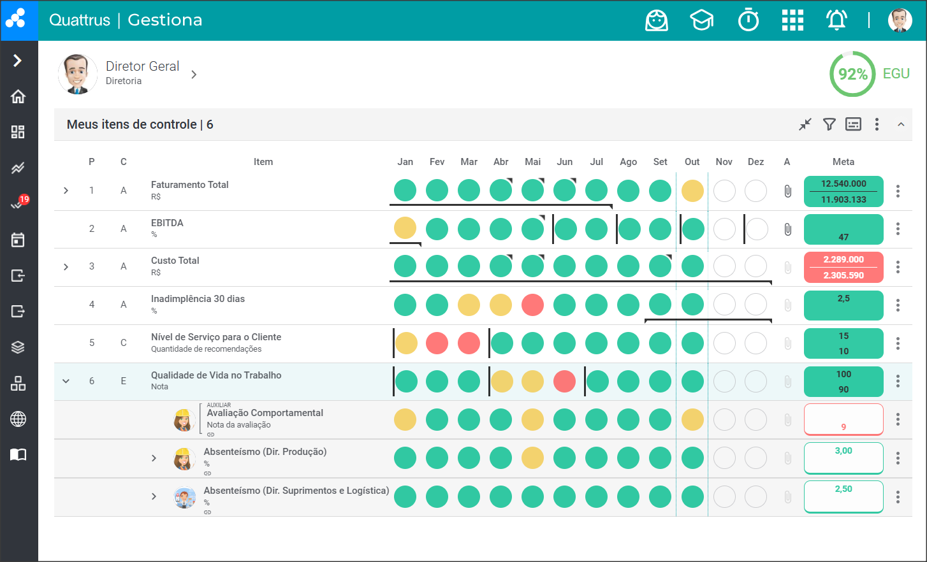The width and height of the screenshot is (927, 562).
Task: Click the stopwatch timer icon in header
Action: (x=748, y=20)
